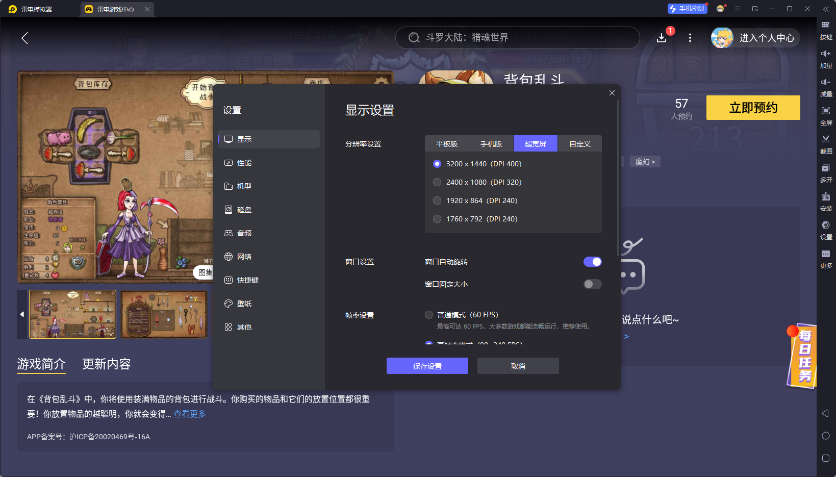Open the title bar hamburger menu
Image resolution: width=836 pixels, height=477 pixels.
coord(738,9)
